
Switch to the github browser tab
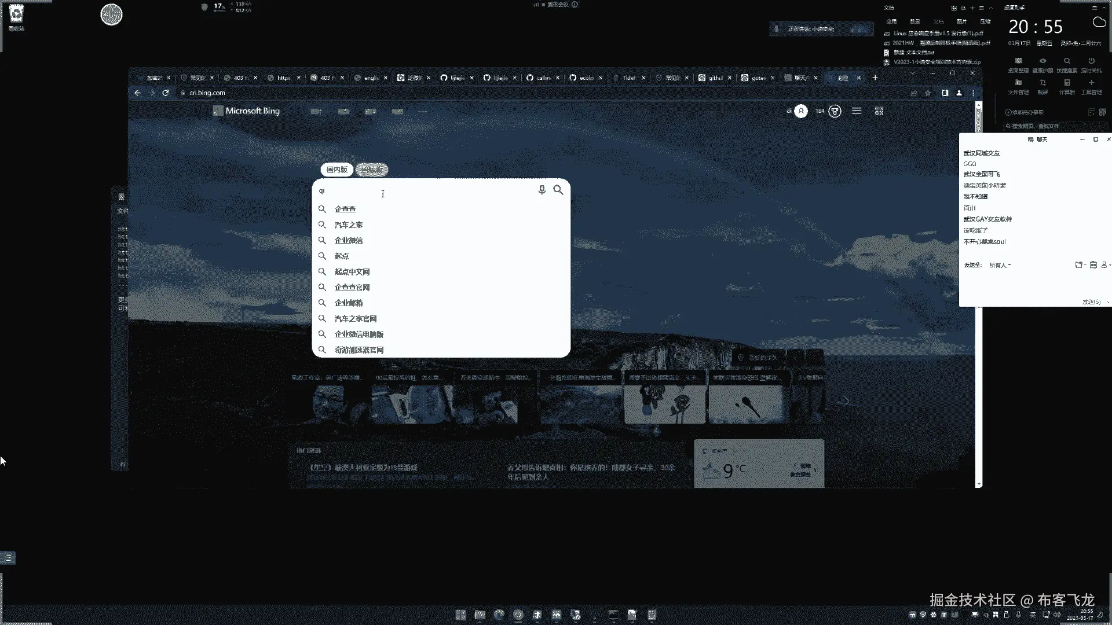click(715, 78)
